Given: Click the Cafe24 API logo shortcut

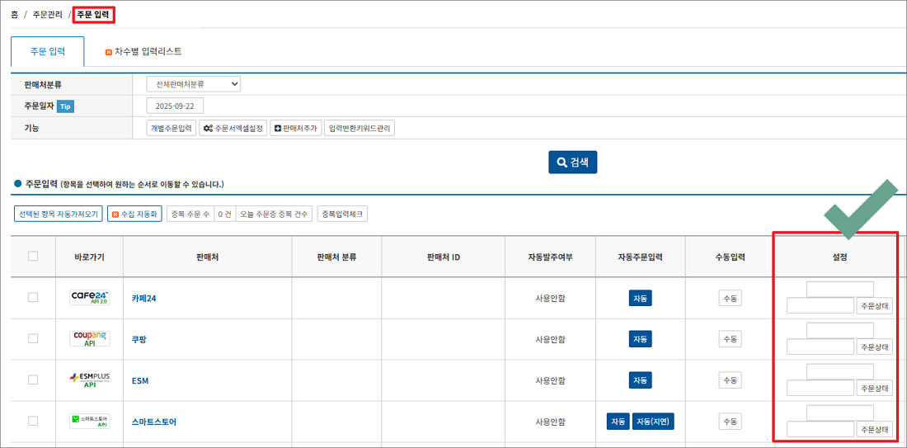Looking at the screenshot, I should [x=90, y=298].
